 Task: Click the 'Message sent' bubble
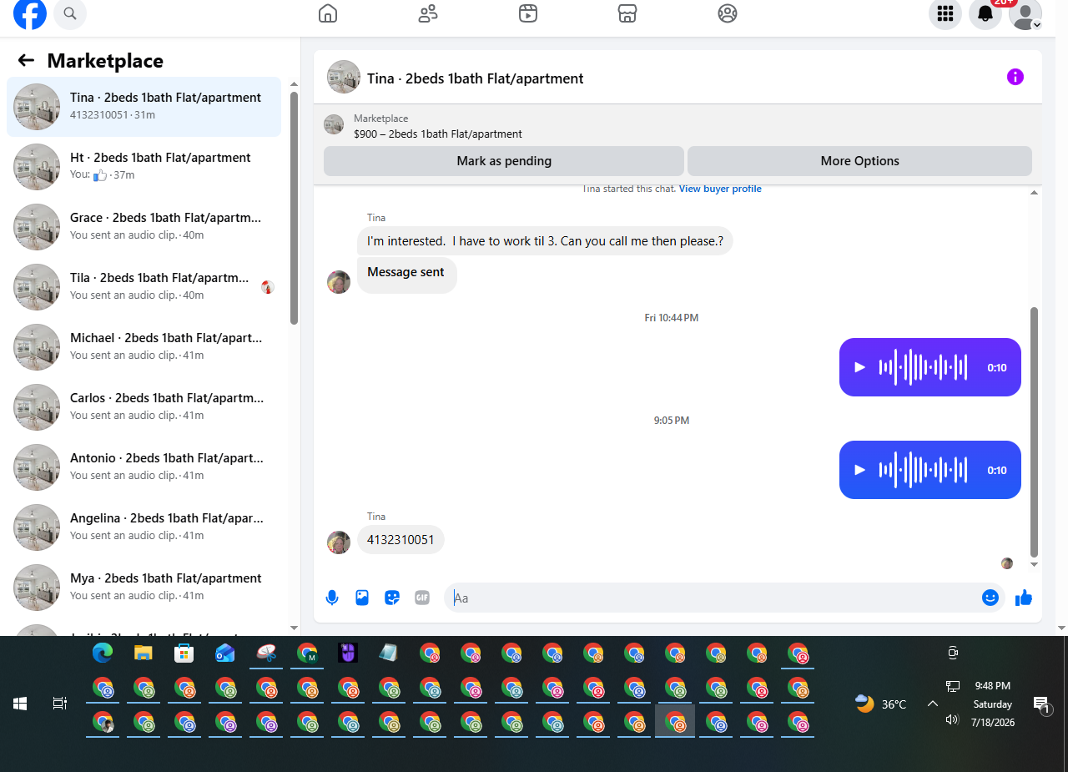(x=406, y=274)
